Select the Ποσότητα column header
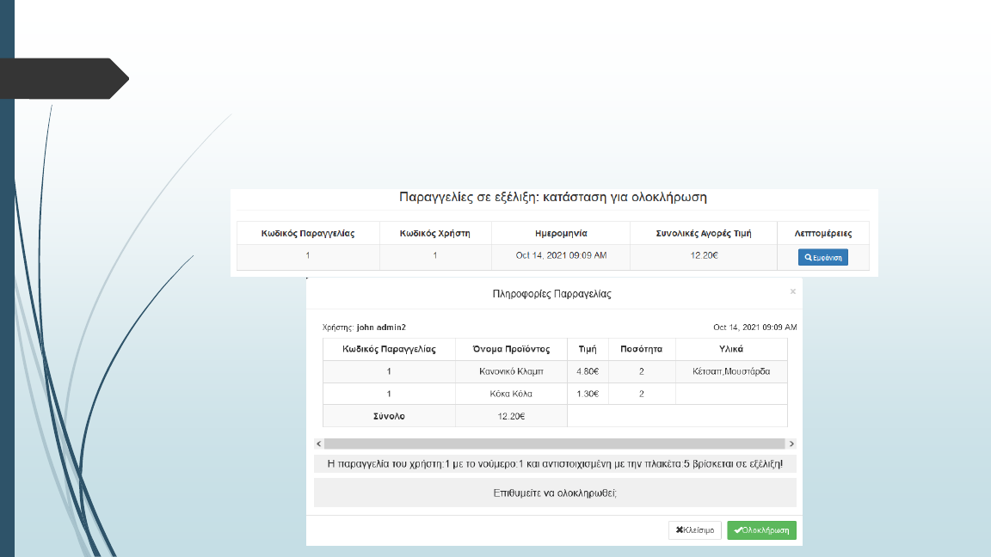The image size is (991, 557). click(642, 349)
